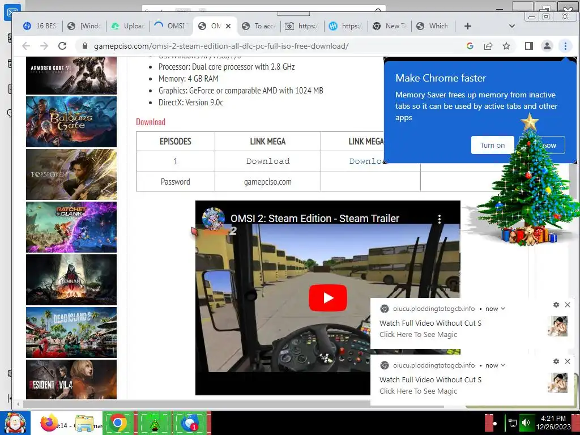Open the Santa Start button
The width and height of the screenshot is (580, 435).
coord(15,423)
